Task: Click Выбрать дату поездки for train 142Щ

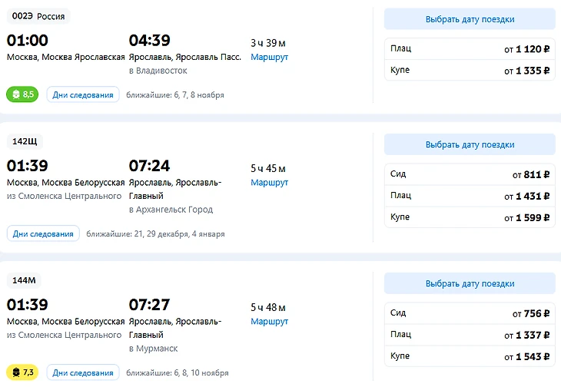Action: point(470,144)
